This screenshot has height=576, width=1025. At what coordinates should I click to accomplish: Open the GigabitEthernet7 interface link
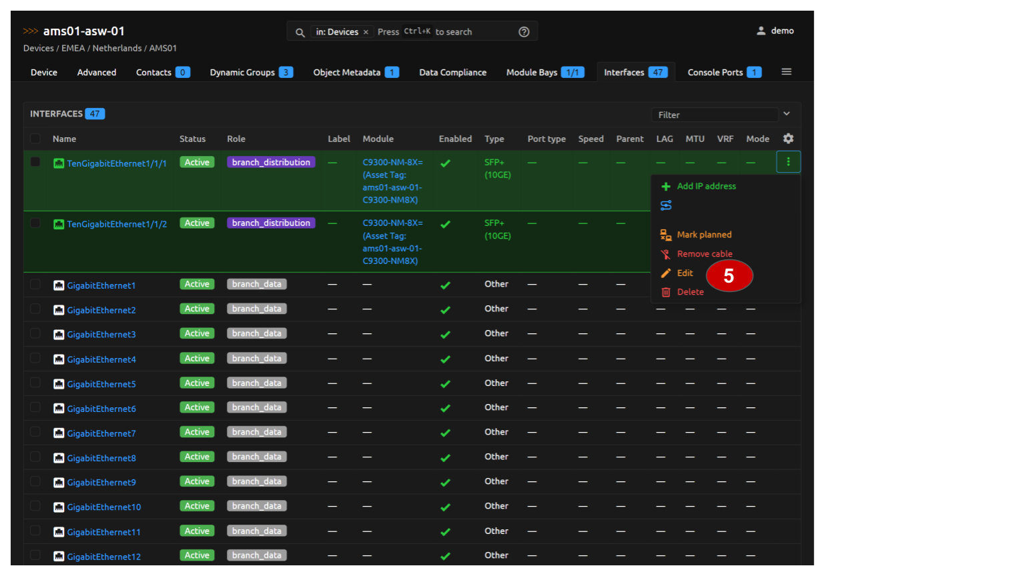pos(101,433)
